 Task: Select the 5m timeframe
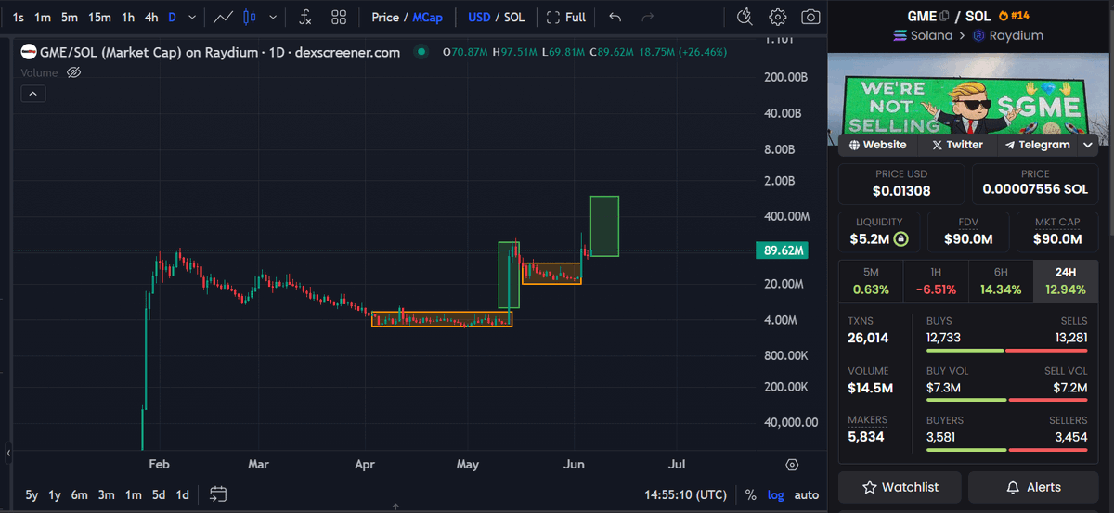[70, 17]
